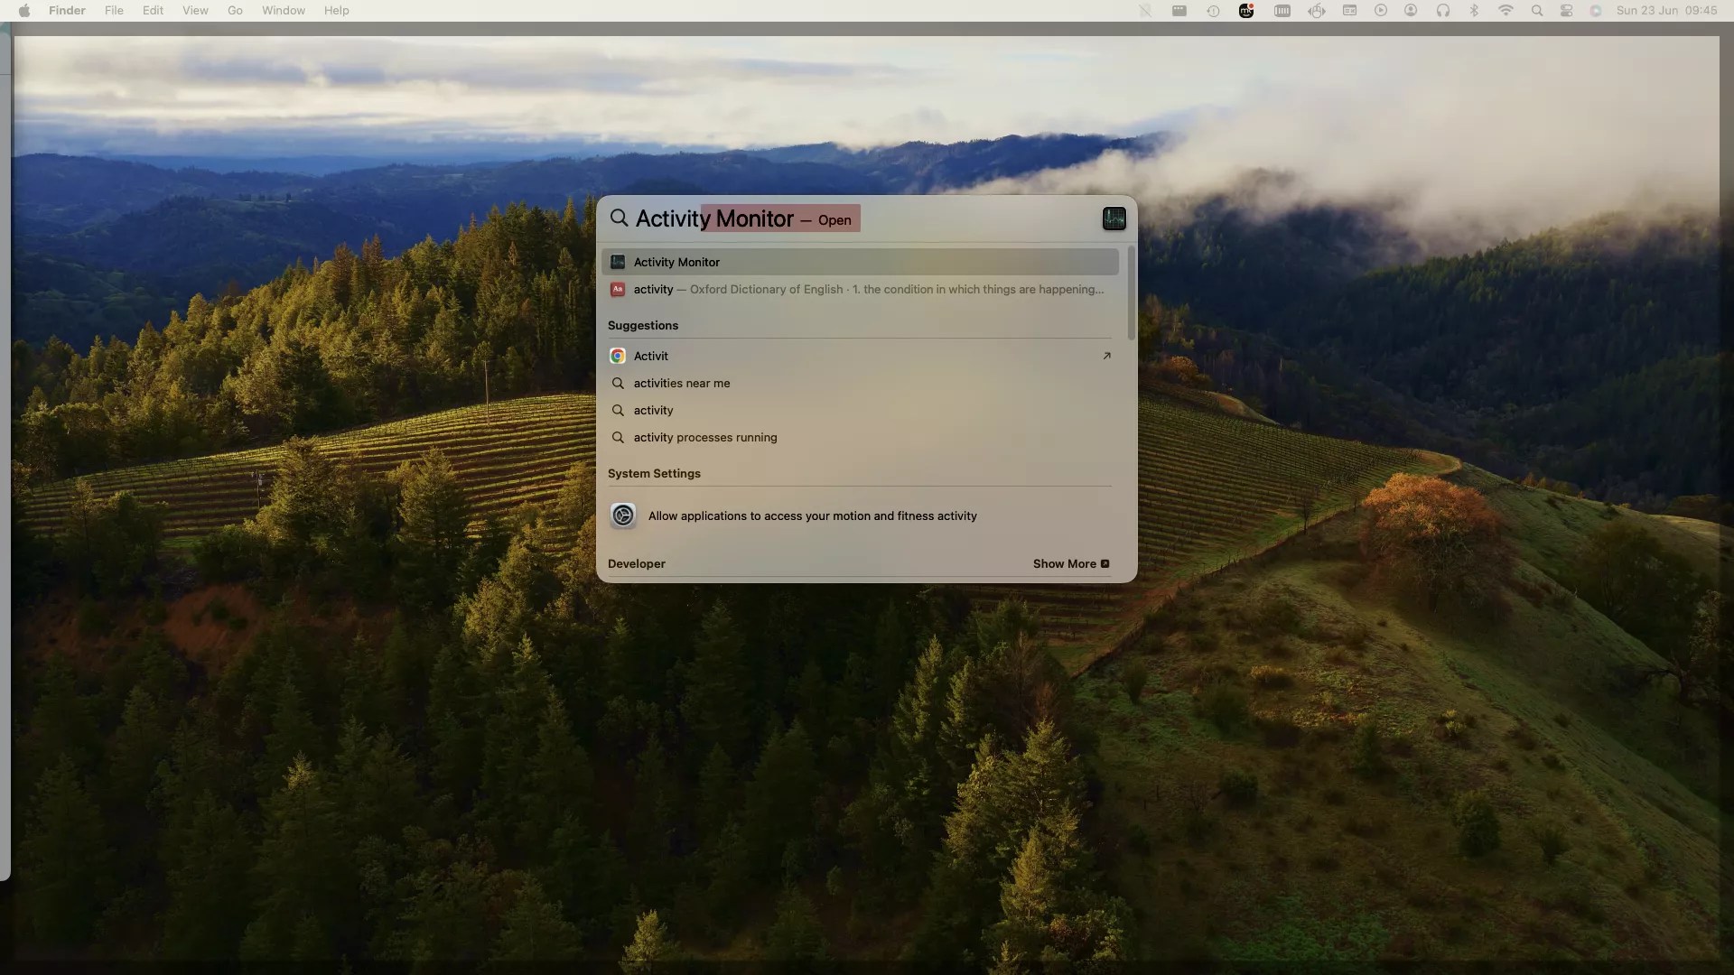Image resolution: width=1734 pixels, height=975 pixels.
Task: Click the Spotlight results scrollbar
Action: click(1131, 293)
